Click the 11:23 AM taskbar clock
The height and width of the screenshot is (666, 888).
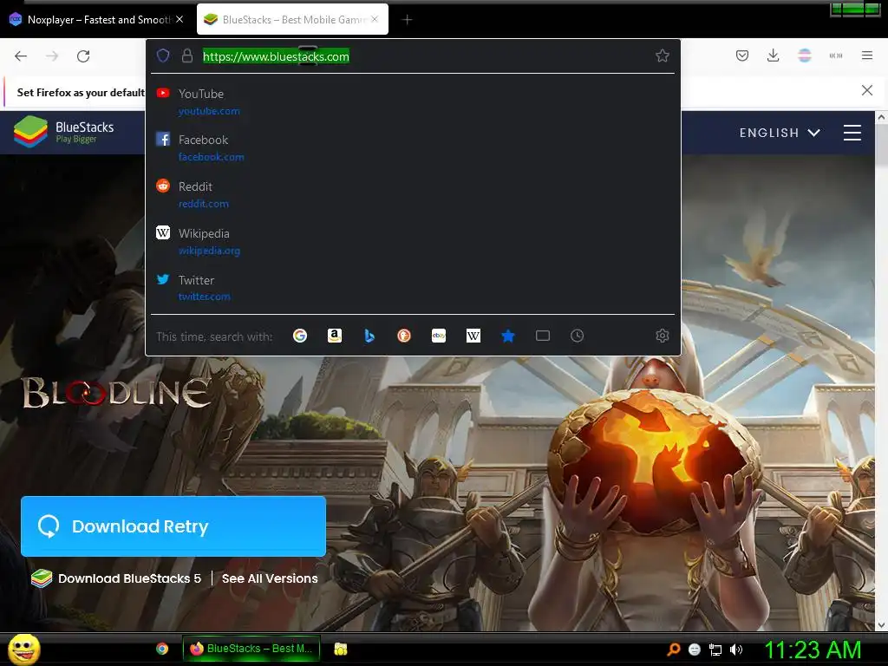pyautogui.click(x=813, y=649)
